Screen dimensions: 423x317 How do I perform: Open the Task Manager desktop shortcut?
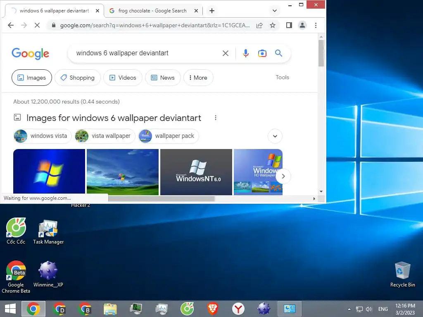point(48,231)
